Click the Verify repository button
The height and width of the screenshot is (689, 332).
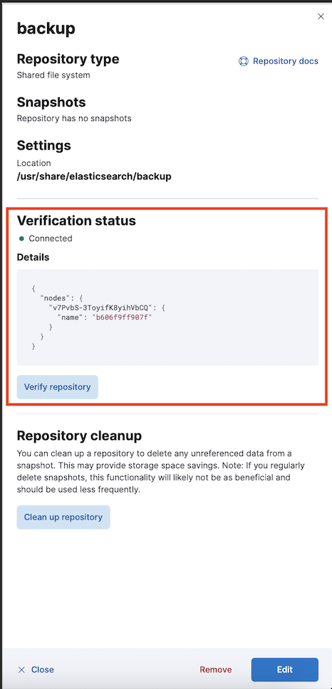click(x=57, y=387)
